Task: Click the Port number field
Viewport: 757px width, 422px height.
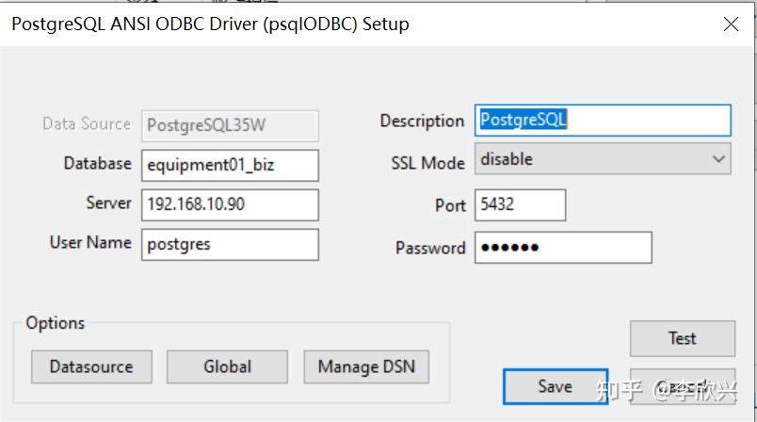Action: [x=520, y=204]
